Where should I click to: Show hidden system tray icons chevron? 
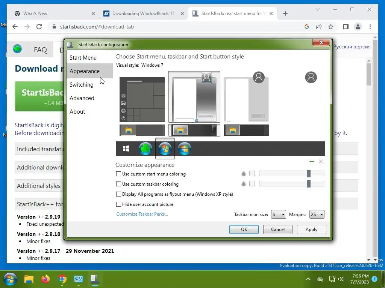pos(308,279)
